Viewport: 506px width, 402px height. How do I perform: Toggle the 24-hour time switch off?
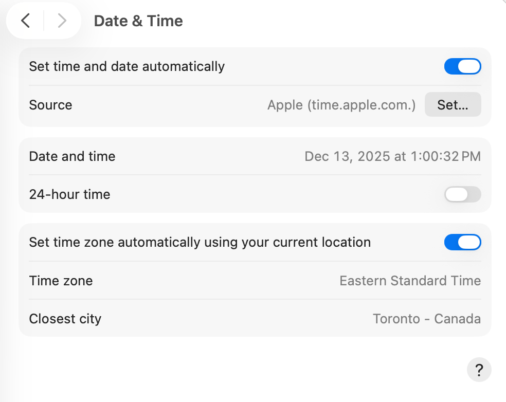(462, 194)
